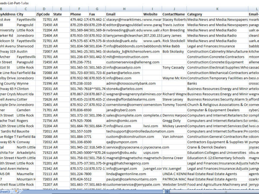Image resolution: width=259 pixels, height=194 pixels.
Task: Select email cell customerservice@alleneng.com
Action: [x=124, y=62]
